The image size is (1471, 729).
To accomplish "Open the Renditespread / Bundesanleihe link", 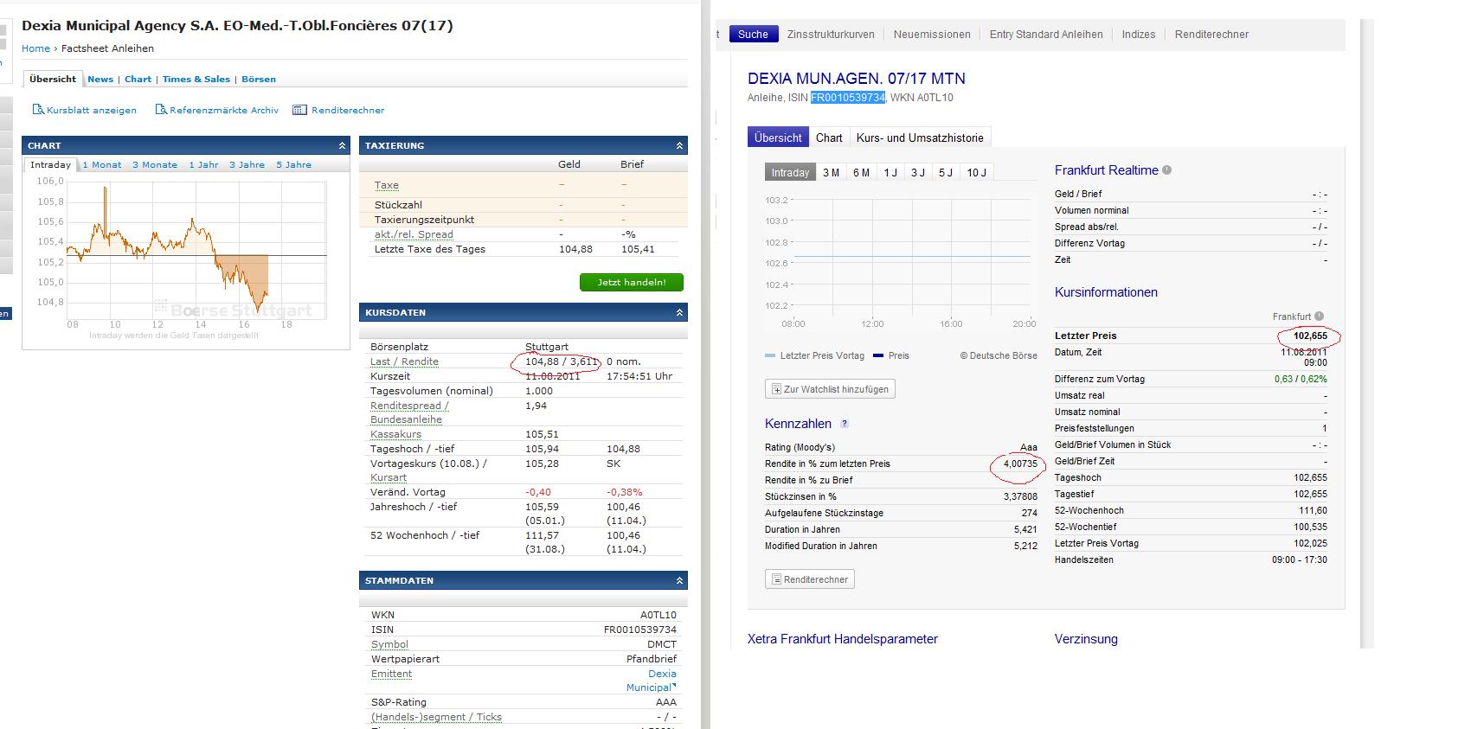I will 409,412.
